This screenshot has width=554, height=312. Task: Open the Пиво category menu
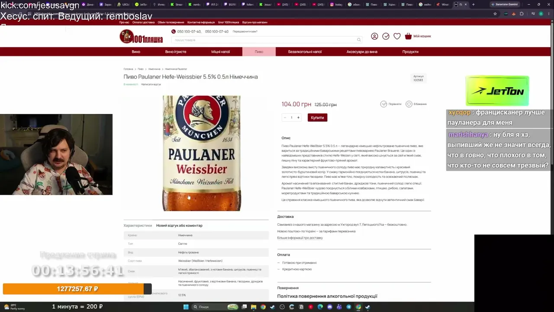click(x=259, y=52)
